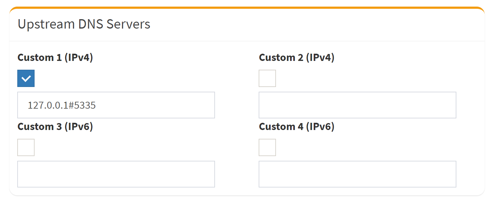Image resolution: width=490 pixels, height=206 pixels.
Task: Click the empty Custom 4 address field
Action: 357,174
